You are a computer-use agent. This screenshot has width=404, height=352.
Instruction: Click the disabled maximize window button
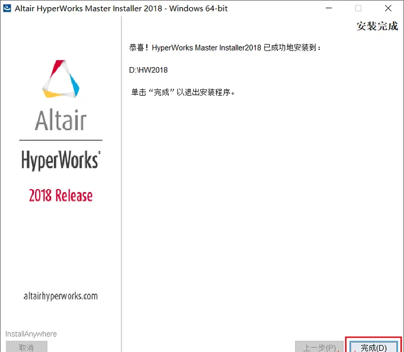click(x=358, y=8)
